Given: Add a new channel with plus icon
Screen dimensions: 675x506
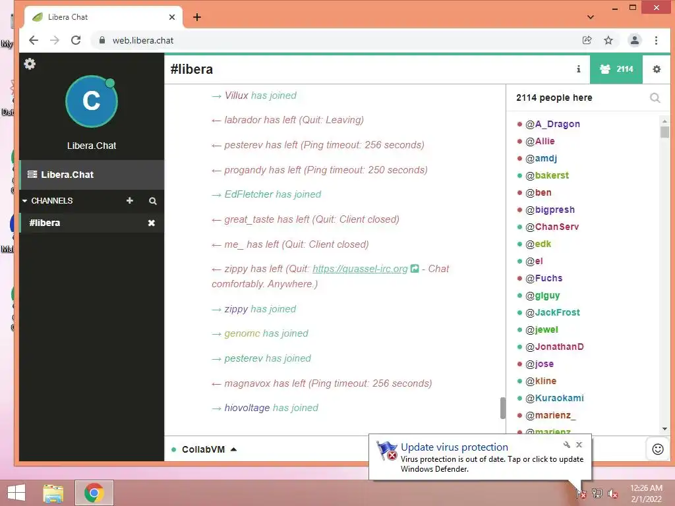Looking at the screenshot, I should point(130,200).
